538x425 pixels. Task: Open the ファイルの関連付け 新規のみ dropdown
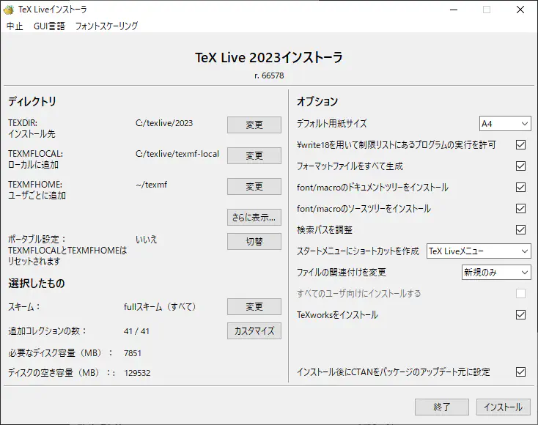(495, 273)
